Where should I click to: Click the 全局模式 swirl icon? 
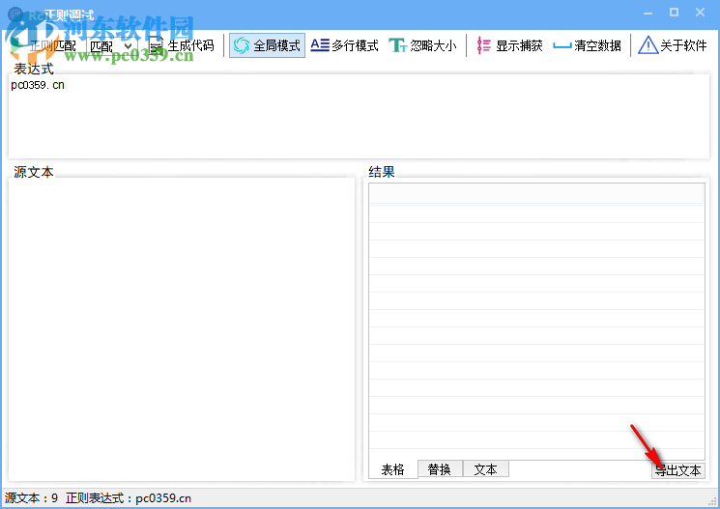click(242, 45)
